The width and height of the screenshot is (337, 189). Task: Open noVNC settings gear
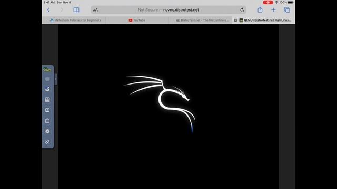(47, 131)
